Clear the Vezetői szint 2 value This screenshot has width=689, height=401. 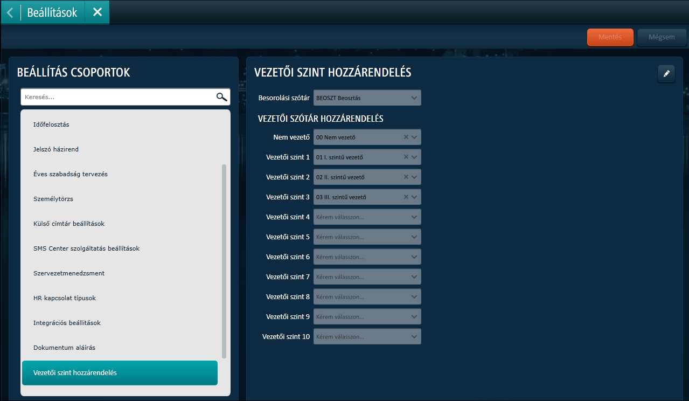406,177
